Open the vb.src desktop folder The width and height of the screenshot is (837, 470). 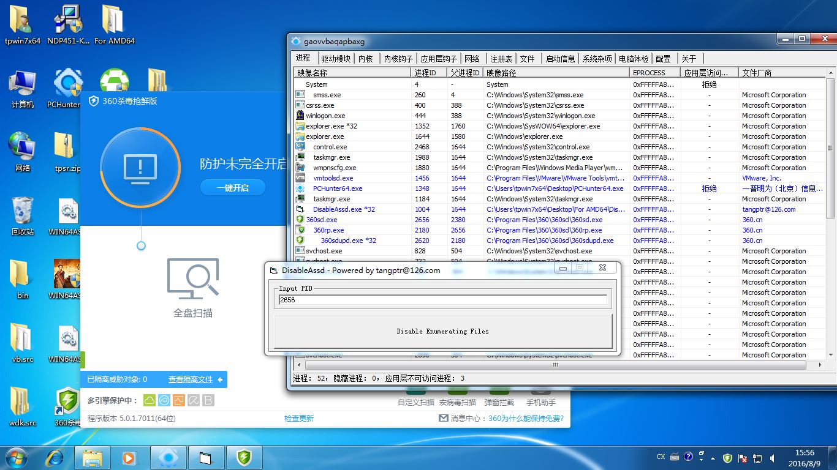pyautogui.click(x=23, y=343)
